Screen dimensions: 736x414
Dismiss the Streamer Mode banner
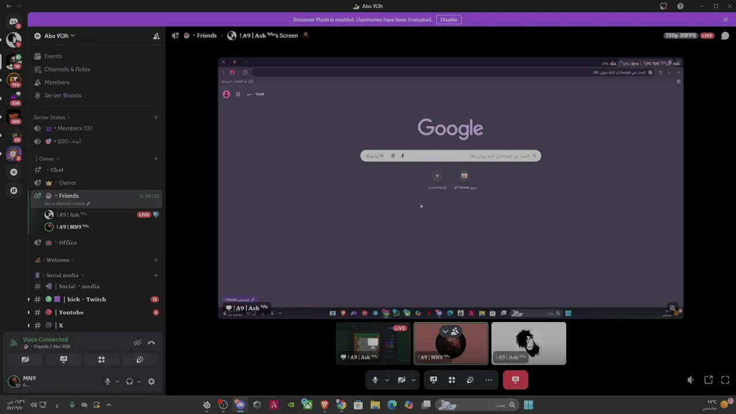[726, 20]
